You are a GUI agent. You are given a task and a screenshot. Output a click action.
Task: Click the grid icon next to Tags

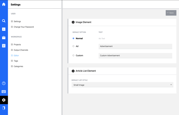(12, 61)
